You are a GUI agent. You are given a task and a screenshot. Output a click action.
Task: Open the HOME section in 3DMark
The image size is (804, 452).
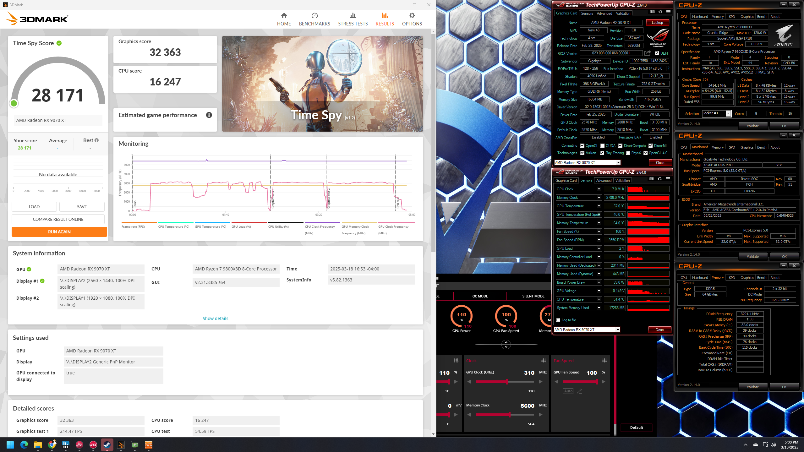click(284, 19)
